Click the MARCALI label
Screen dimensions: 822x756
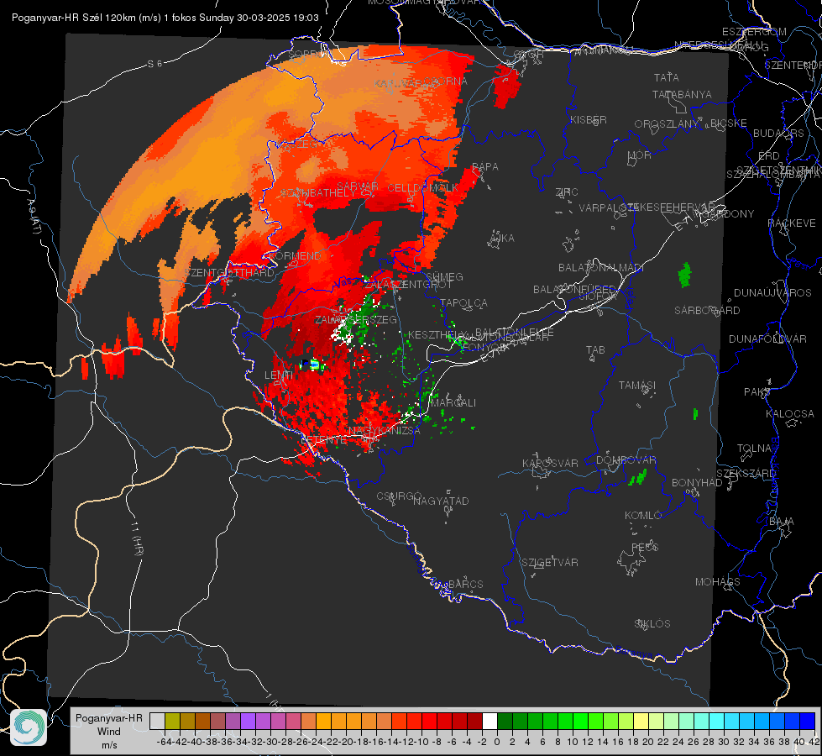click(x=453, y=403)
